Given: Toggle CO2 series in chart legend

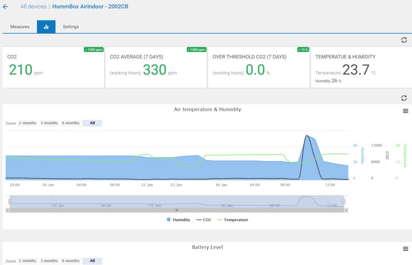Looking at the screenshot, I should (204, 220).
